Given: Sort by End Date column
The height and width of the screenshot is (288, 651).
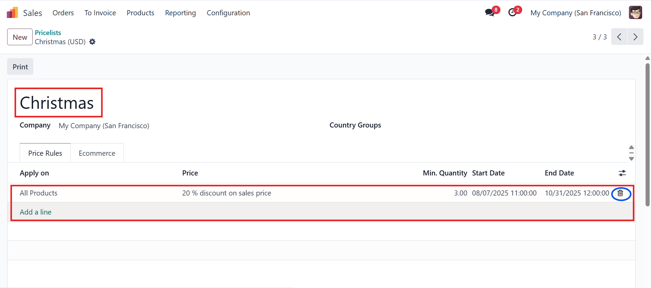Looking at the screenshot, I should (x=559, y=173).
